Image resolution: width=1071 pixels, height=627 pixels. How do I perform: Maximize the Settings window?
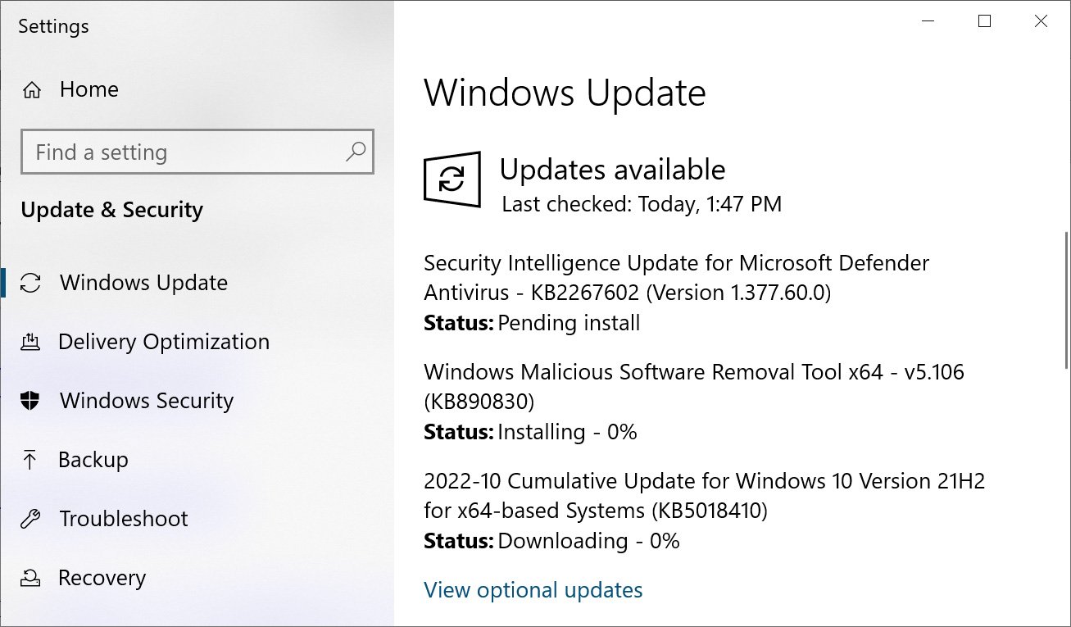(x=985, y=22)
